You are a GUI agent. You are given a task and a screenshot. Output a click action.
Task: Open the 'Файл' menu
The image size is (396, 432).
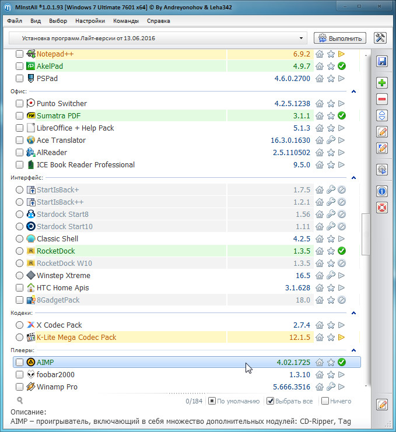click(15, 21)
